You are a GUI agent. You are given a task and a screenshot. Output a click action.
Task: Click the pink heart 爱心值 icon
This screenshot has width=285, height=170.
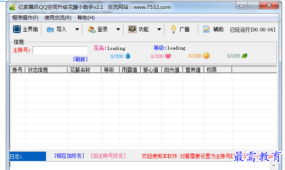coord(168,56)
